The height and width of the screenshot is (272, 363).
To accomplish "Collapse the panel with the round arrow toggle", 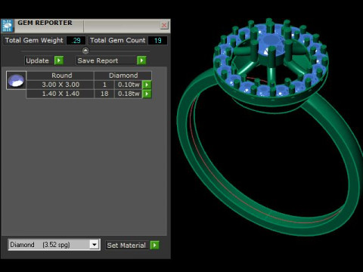I will [x=85, y=51].
